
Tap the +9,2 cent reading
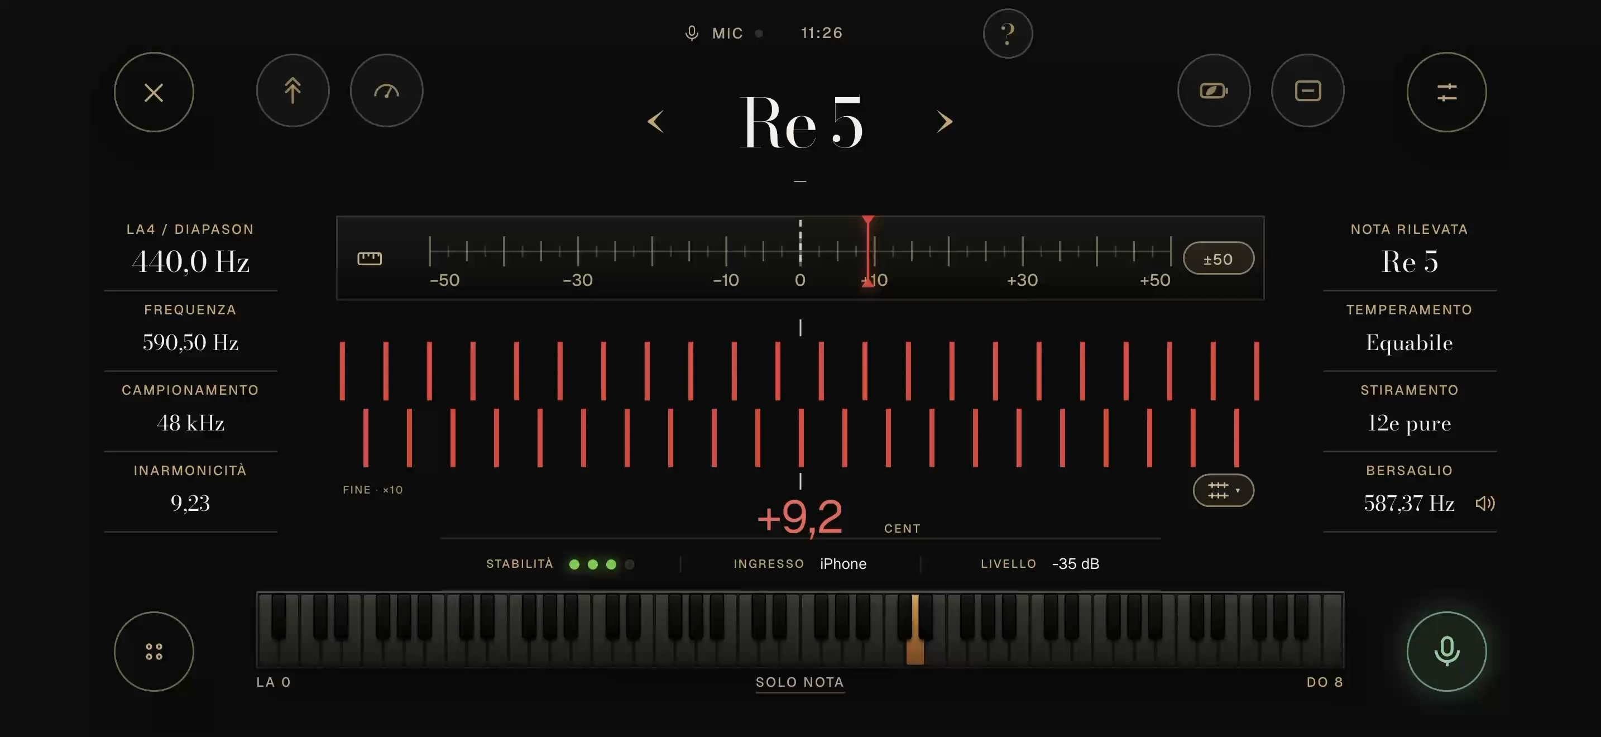click(x=800, y=517)
